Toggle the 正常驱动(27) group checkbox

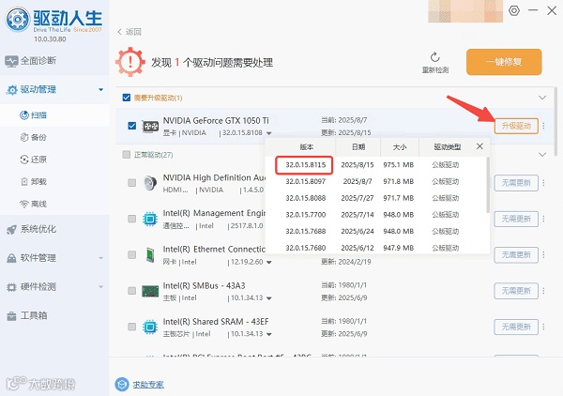(127, 155)
